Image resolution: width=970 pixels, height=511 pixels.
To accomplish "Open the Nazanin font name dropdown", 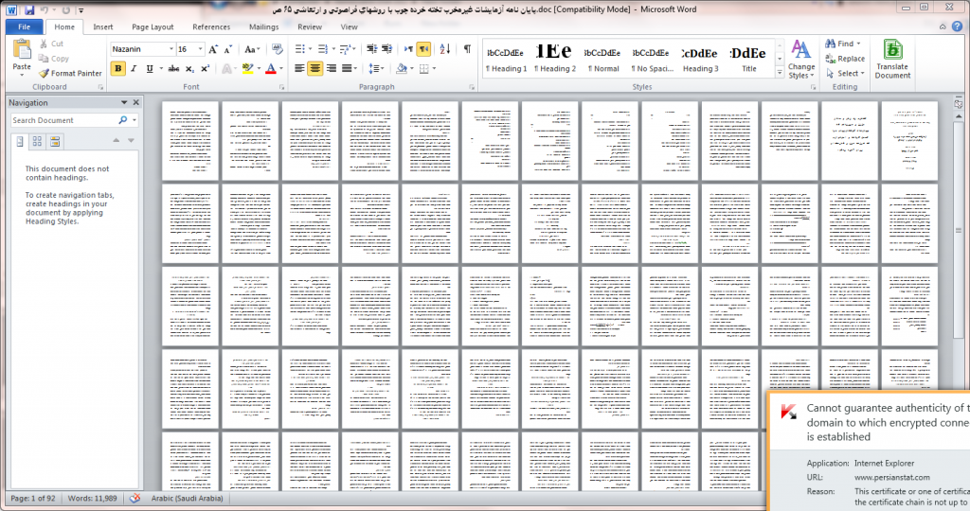I will [171, 49].
